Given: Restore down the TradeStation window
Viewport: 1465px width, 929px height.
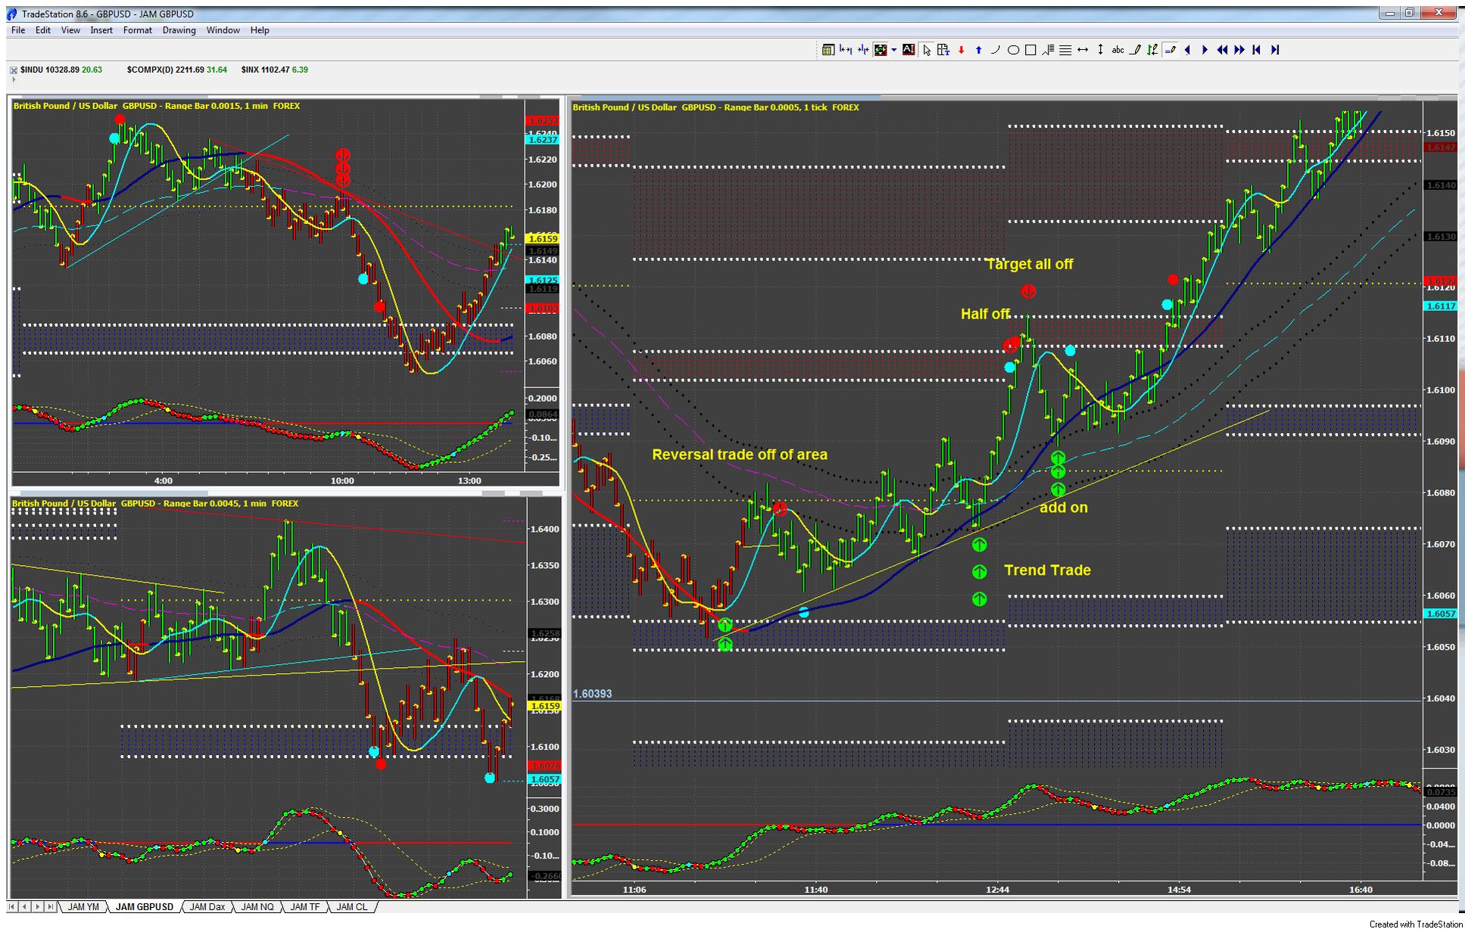Looking at the screenshot, I should 1410,13.
